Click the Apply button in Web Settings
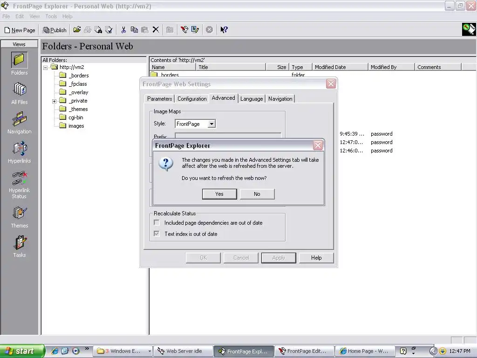Viewport: 477px width, 358px height. 279,258
